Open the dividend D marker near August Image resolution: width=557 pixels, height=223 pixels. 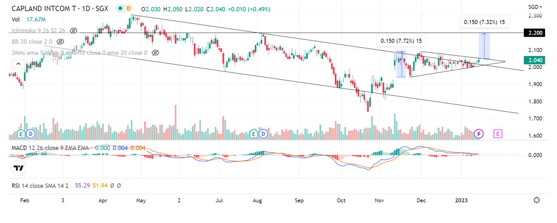[264, 134]
